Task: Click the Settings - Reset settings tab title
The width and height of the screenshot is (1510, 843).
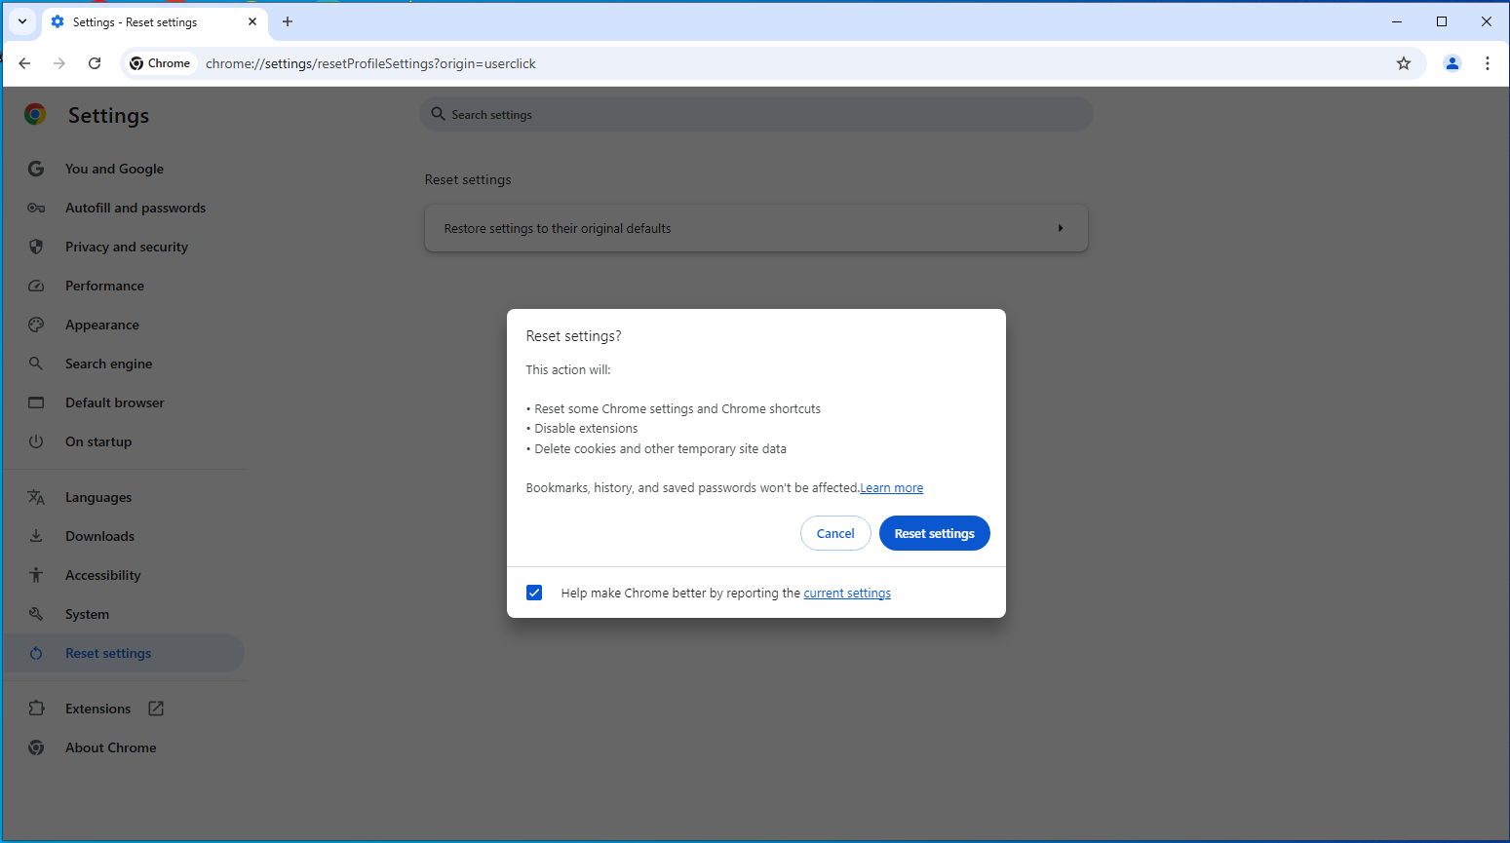Action: [135, 21]
